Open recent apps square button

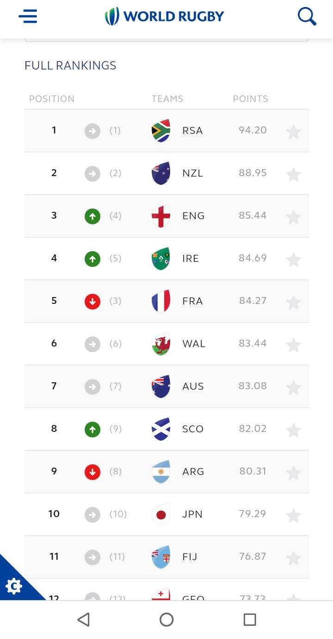click(x=250, y=620)
